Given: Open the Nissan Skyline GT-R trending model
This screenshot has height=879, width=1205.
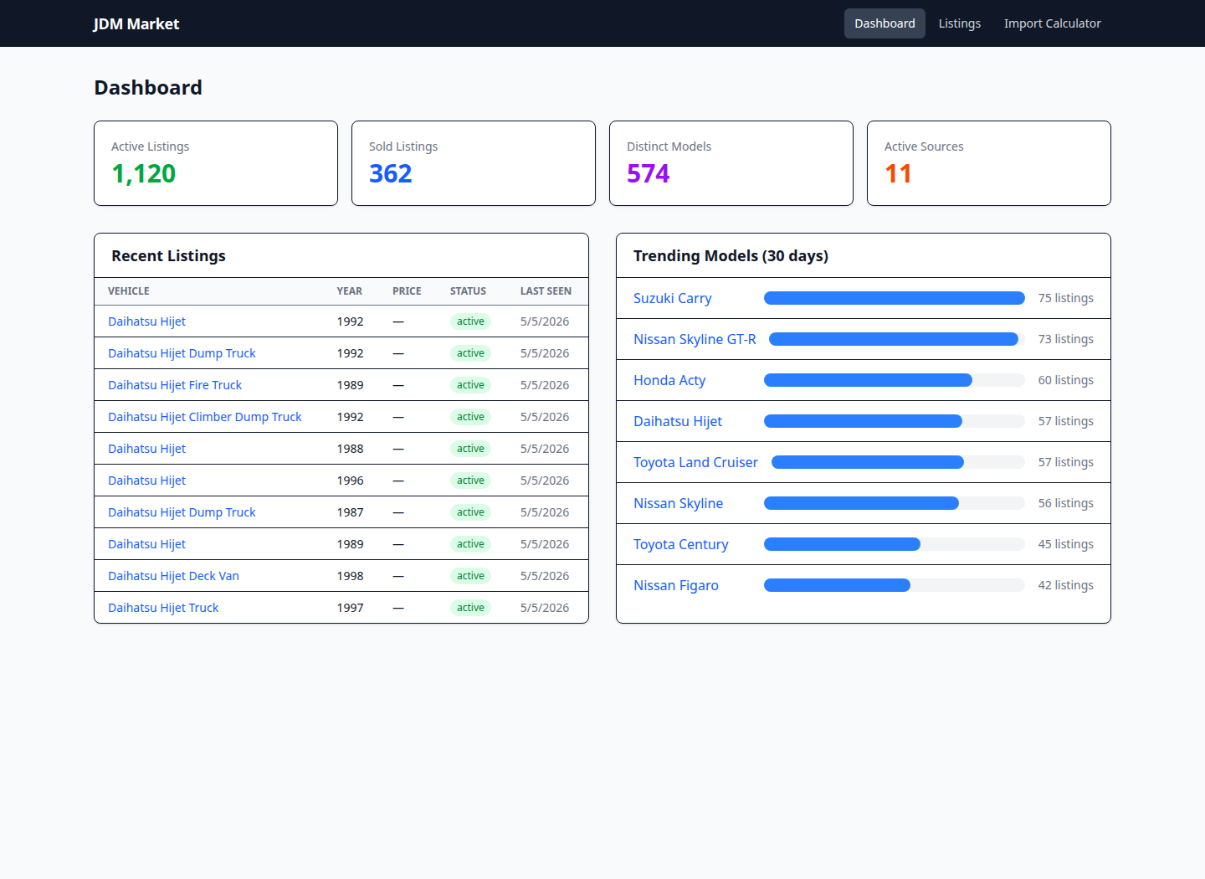Looking at the screenshot, I should click(x=695, y=339).
